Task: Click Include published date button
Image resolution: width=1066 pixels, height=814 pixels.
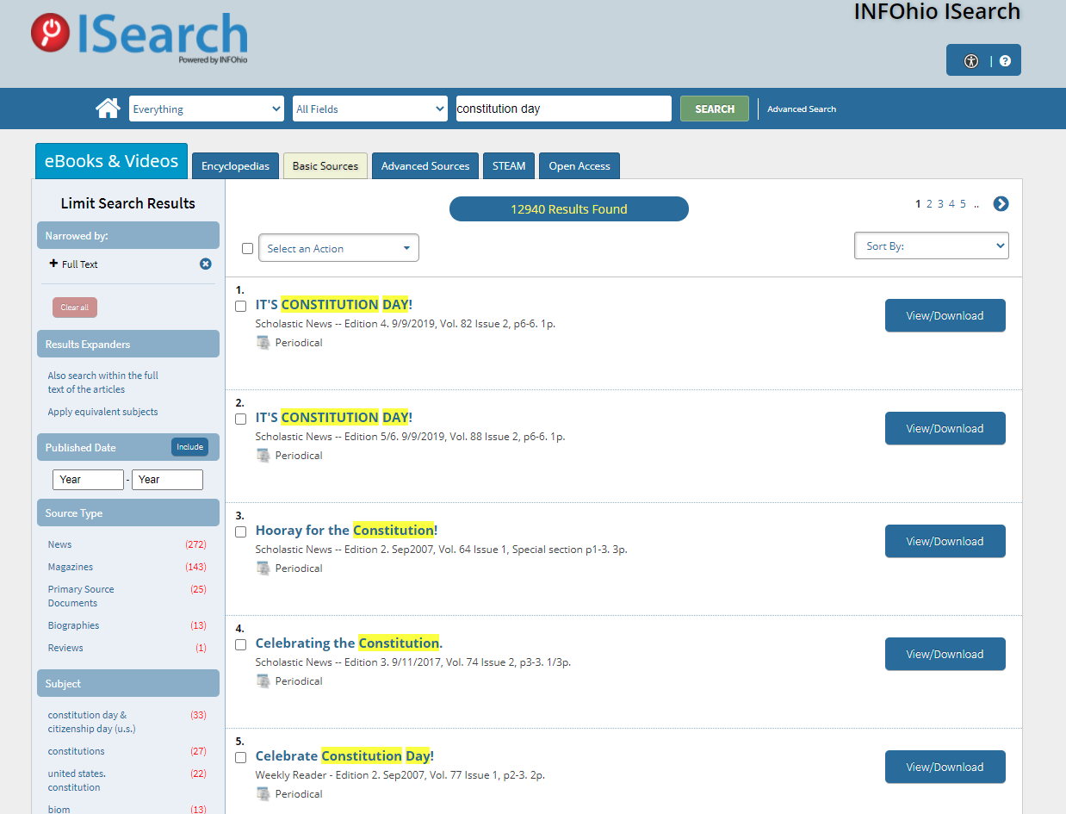Action: [x=189, y=447]
